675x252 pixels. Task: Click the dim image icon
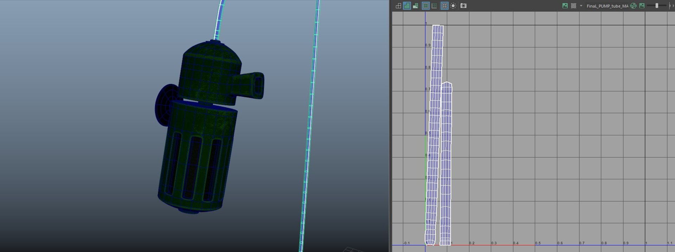pos(642,6)
